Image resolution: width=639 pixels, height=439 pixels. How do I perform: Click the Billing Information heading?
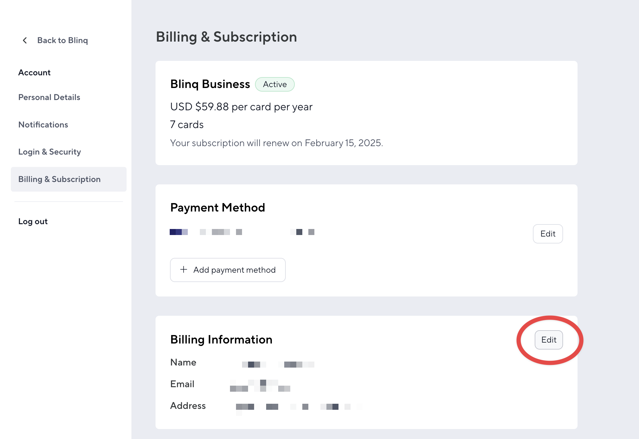[221, 340]
